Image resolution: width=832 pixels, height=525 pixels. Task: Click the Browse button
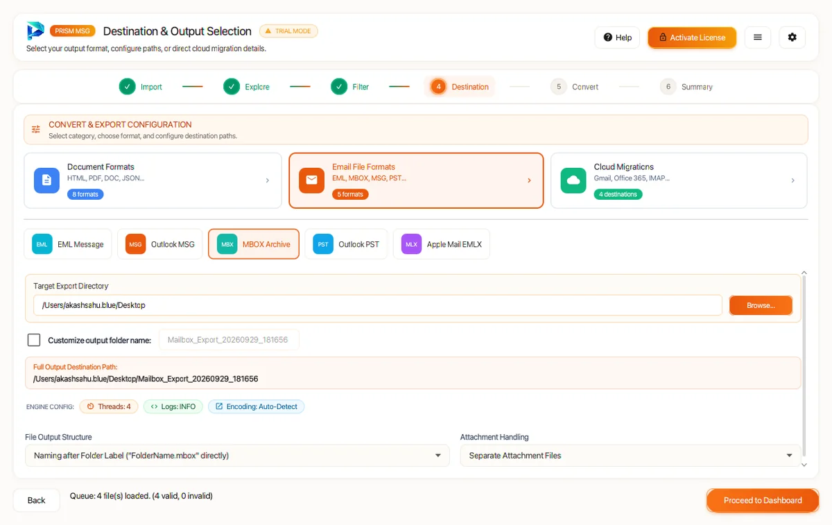tap(761, 305)
